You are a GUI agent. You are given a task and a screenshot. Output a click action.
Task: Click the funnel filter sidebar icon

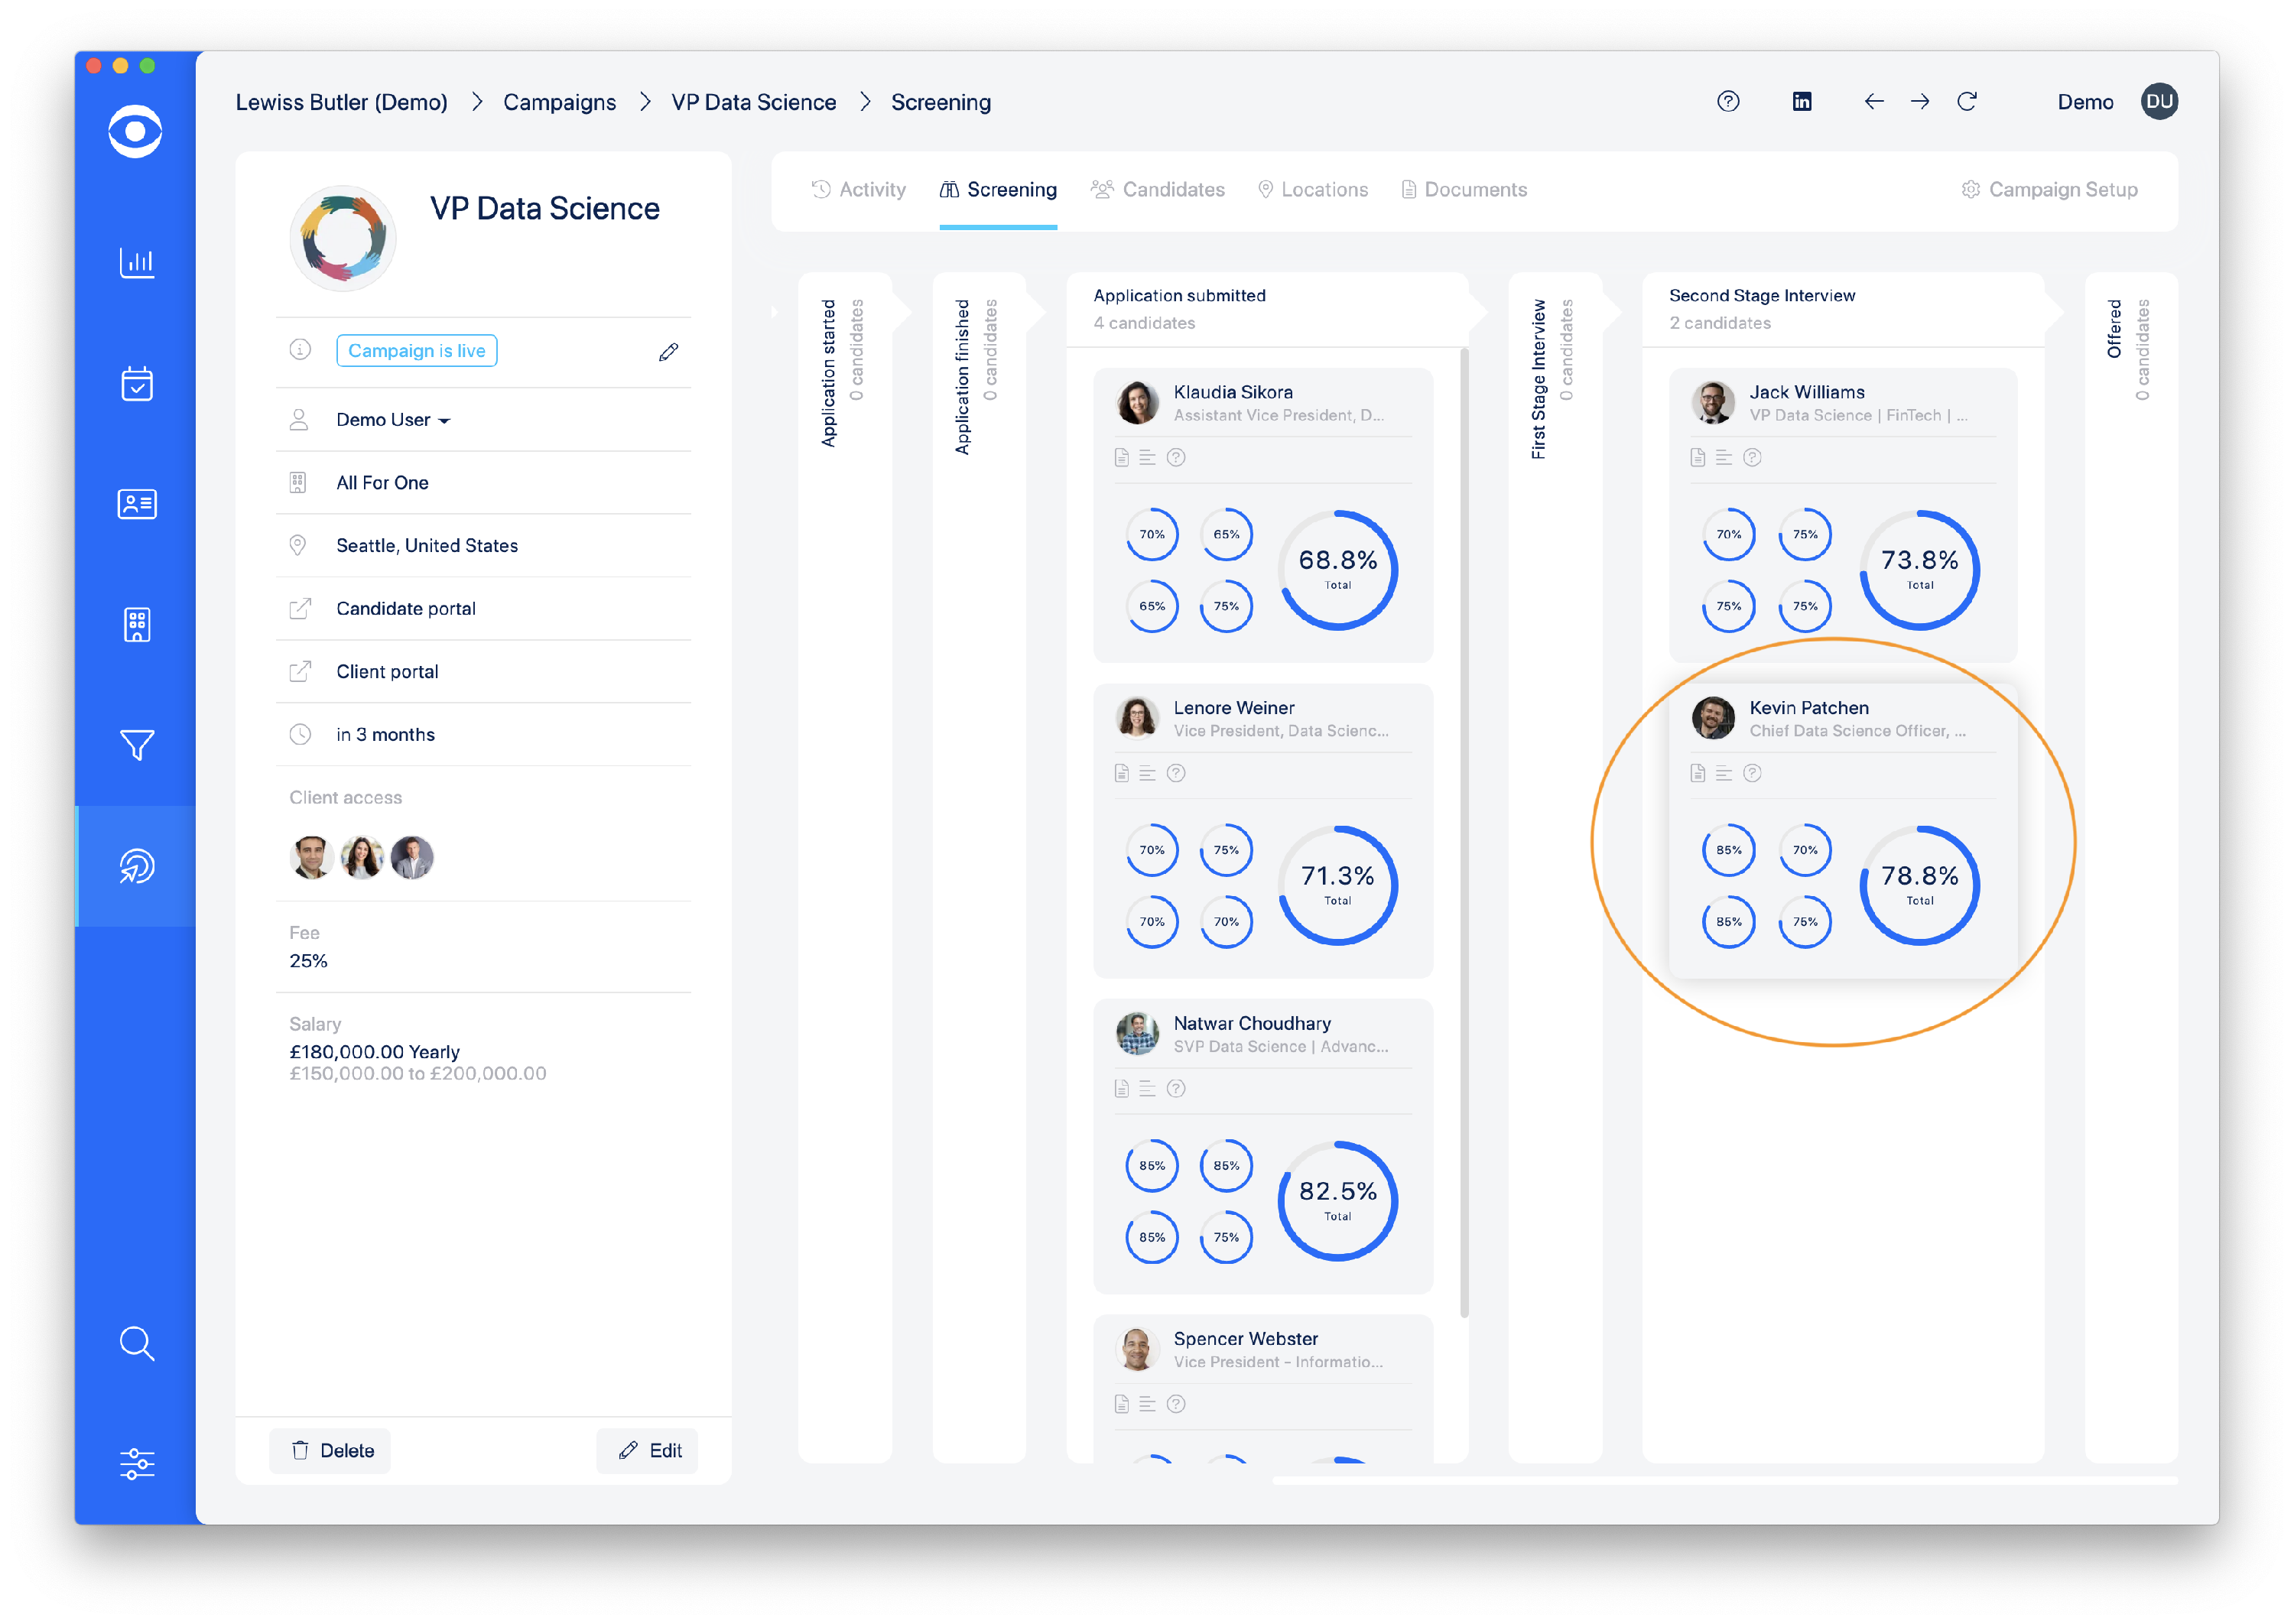[137, 745]
